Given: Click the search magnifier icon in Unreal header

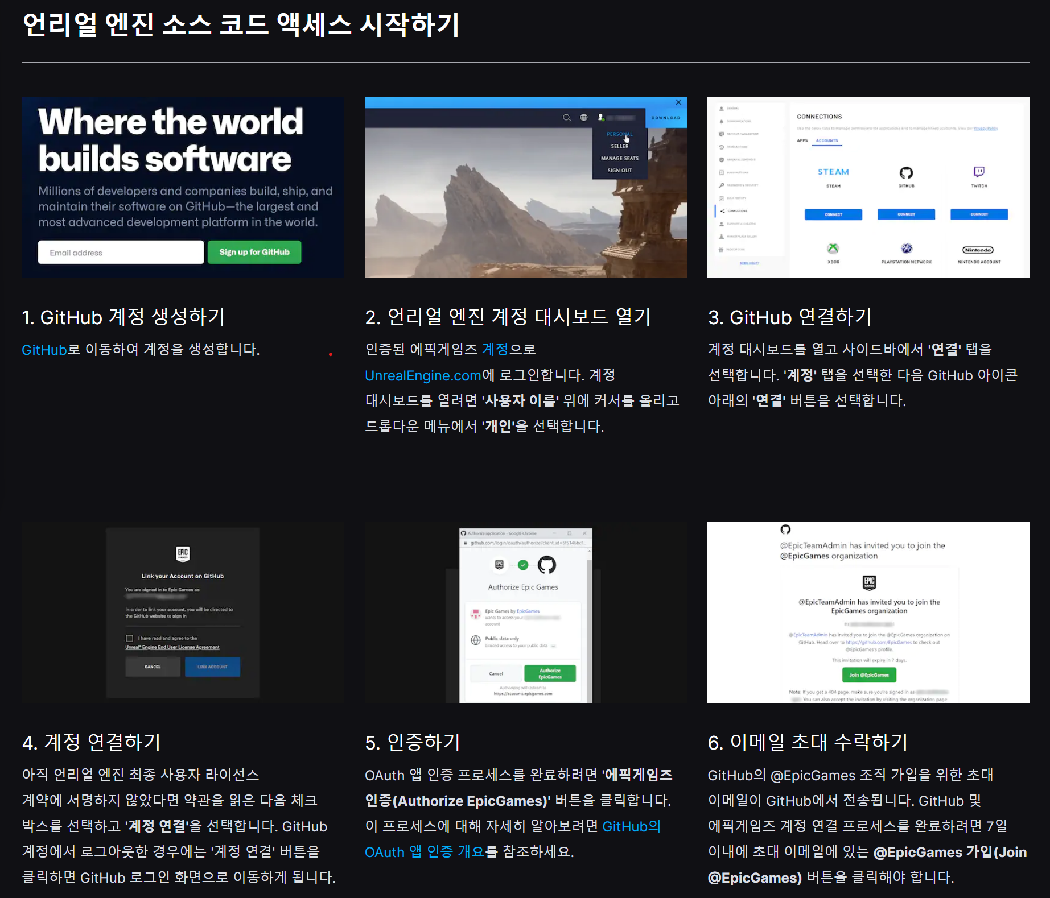Looking at the screenshot, I should (566, 118).
